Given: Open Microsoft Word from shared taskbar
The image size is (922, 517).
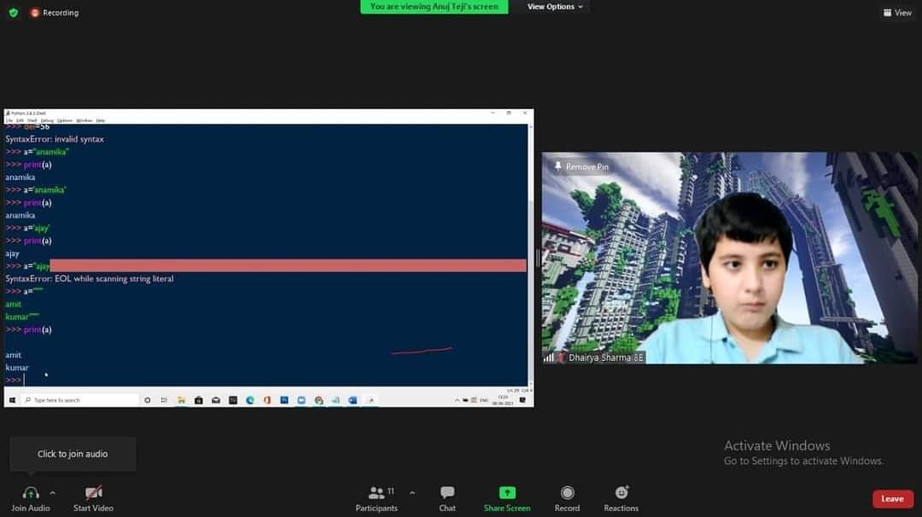Looking at the screenshot, I should 353,400.
